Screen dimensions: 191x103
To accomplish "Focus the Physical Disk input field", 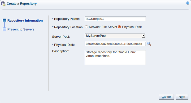I will 115,44.
